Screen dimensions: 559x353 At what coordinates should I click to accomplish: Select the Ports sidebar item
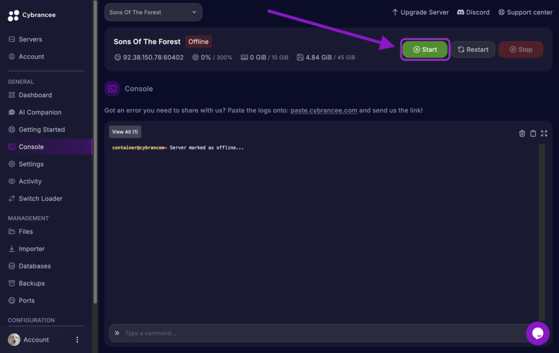point(26,300)
